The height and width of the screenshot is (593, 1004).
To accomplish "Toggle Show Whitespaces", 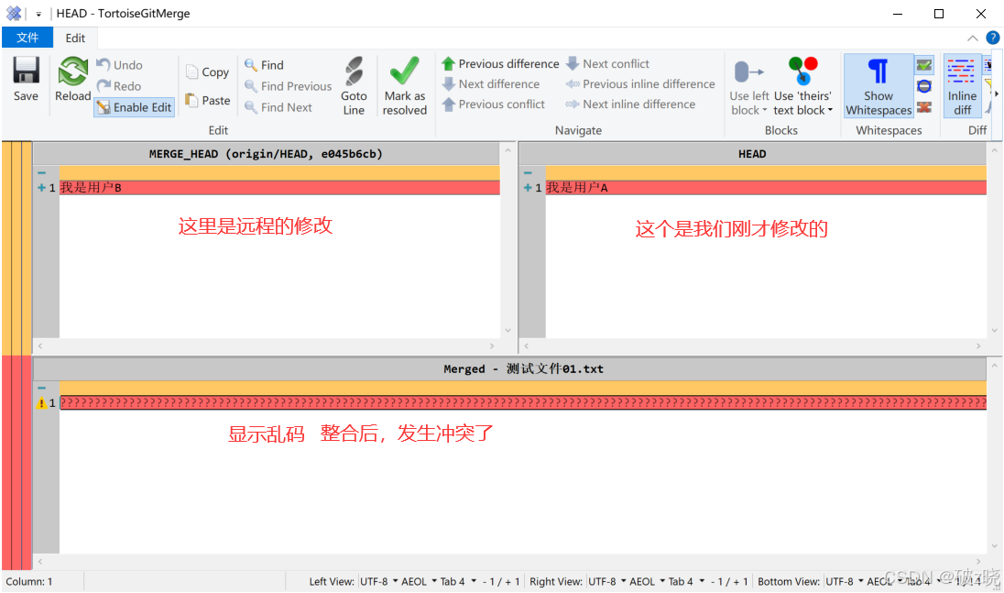I will coord(878,86).
